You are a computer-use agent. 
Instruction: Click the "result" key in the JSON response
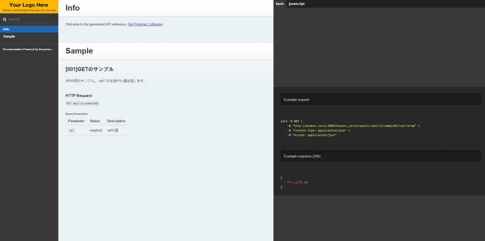coord(295,182)
